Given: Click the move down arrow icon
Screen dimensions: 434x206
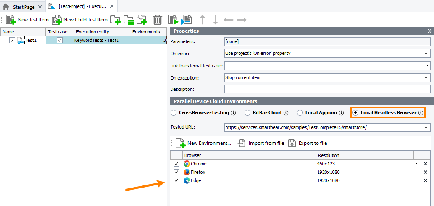Looking at the screenshot, I should [x=215, y=20].
